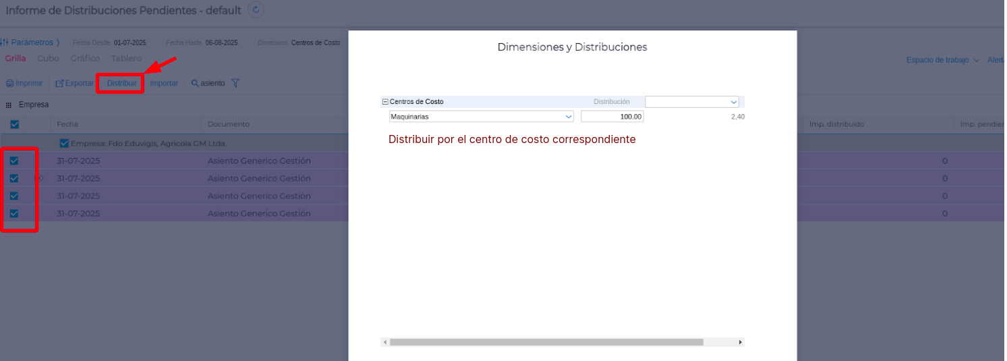Click the Dimensiones y Distribuciones dialog title
Image resolution: width=1007 pixels, height=361 pixels.
[572, 47]
